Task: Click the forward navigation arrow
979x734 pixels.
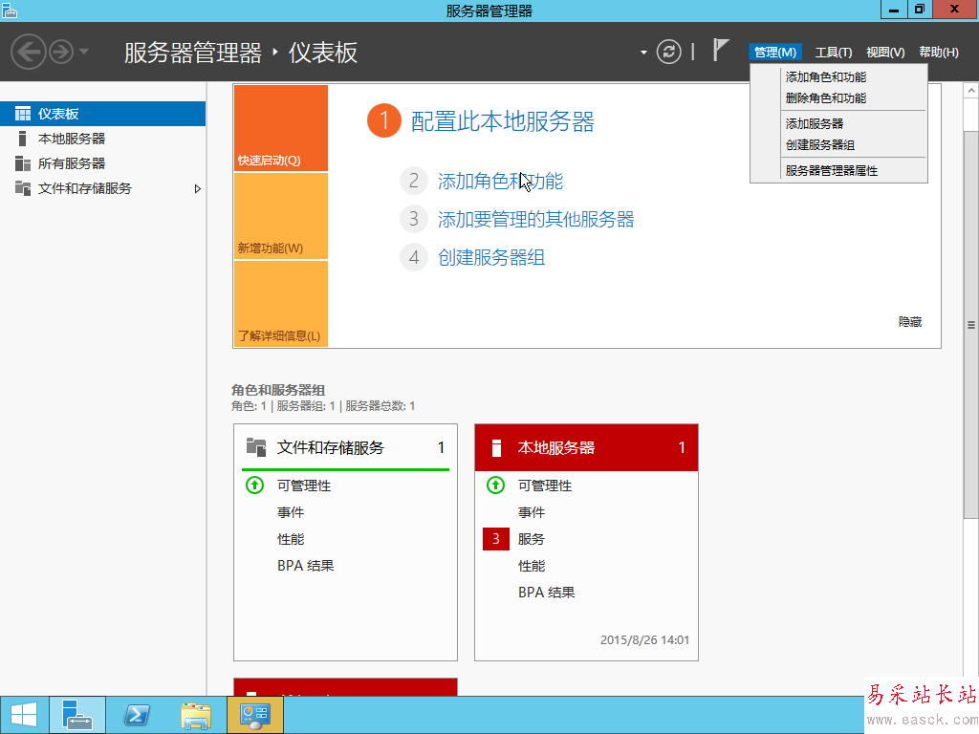Action: [x=61, y=52]
